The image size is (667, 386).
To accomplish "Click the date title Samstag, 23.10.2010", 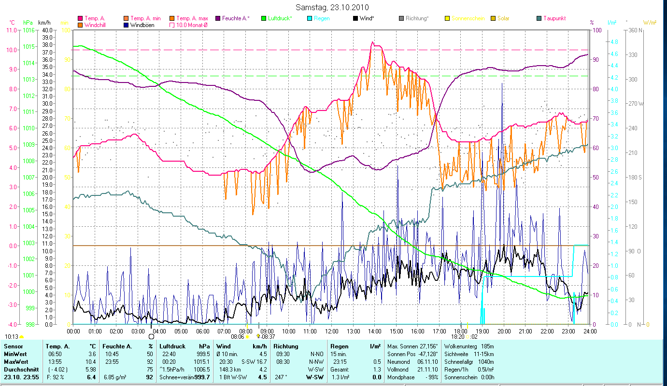I will [x=332, y=7].
